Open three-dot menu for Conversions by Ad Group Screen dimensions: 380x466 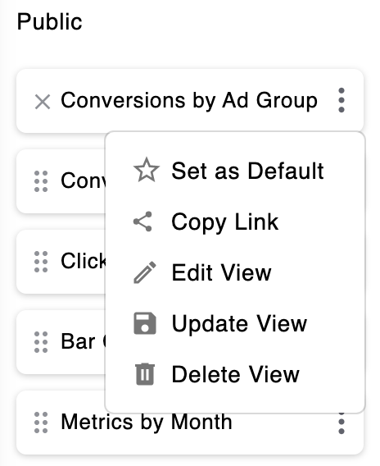point(342,100)
